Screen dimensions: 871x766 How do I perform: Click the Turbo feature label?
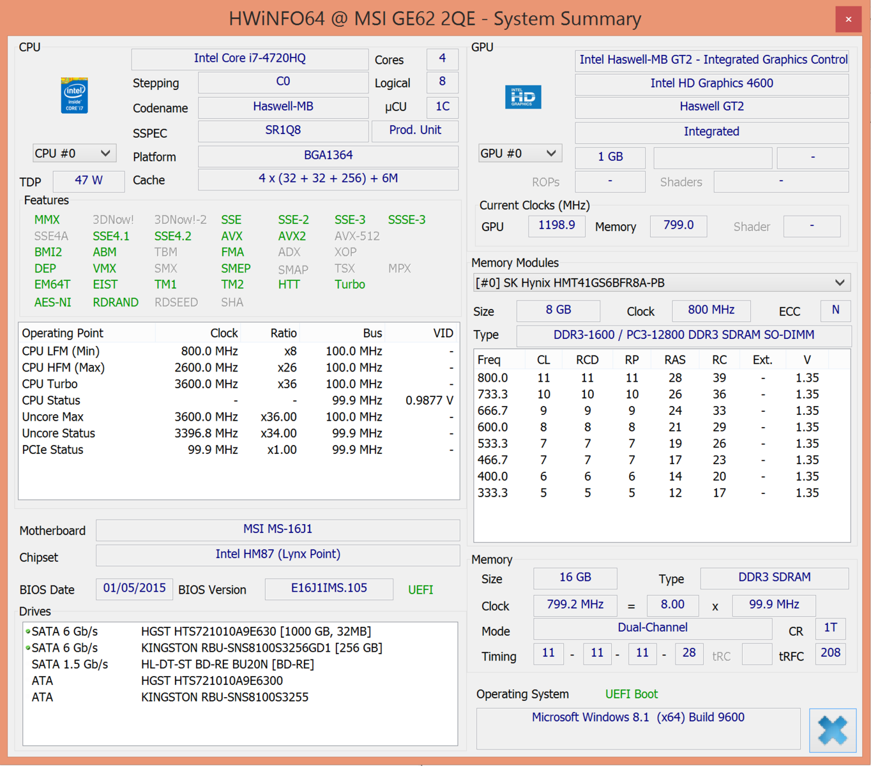[350, 285]
